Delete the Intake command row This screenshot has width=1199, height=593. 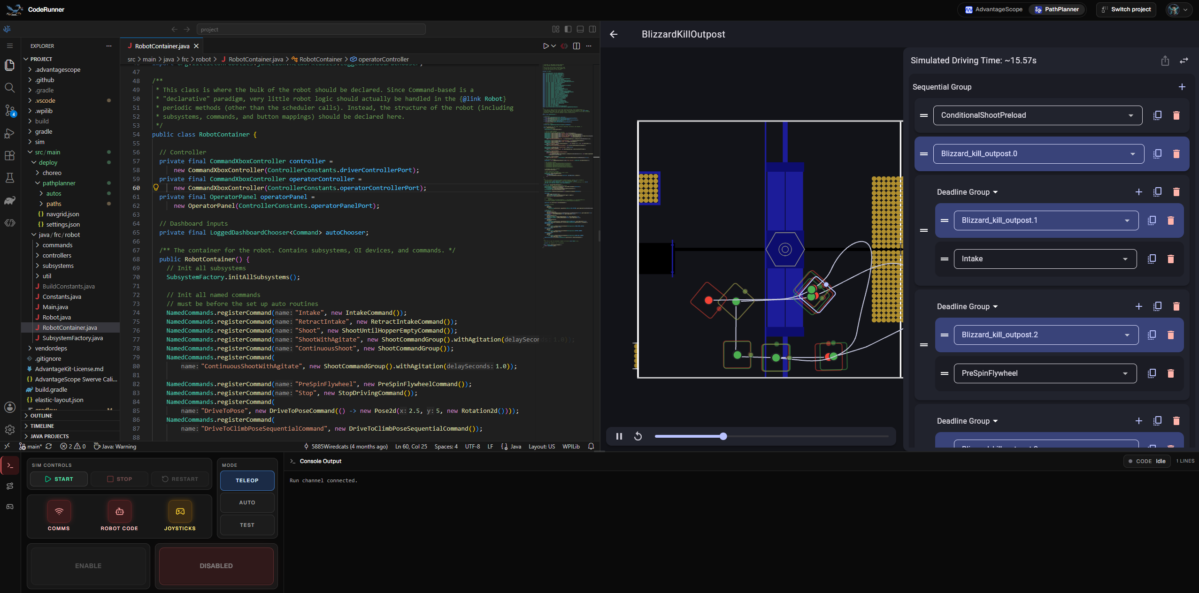pos(1171,259)
